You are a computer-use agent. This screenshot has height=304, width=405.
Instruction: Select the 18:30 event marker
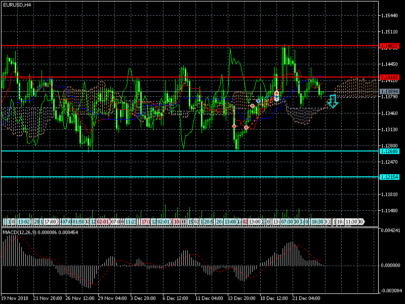[x=318, y=222]
